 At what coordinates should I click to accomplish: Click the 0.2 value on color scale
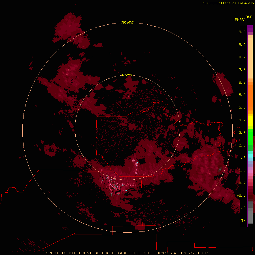[x=242, y=183]
